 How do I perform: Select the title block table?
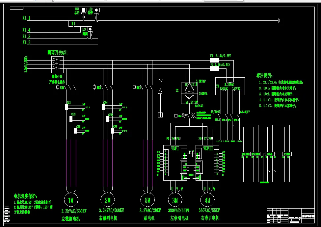pos(291,215)
